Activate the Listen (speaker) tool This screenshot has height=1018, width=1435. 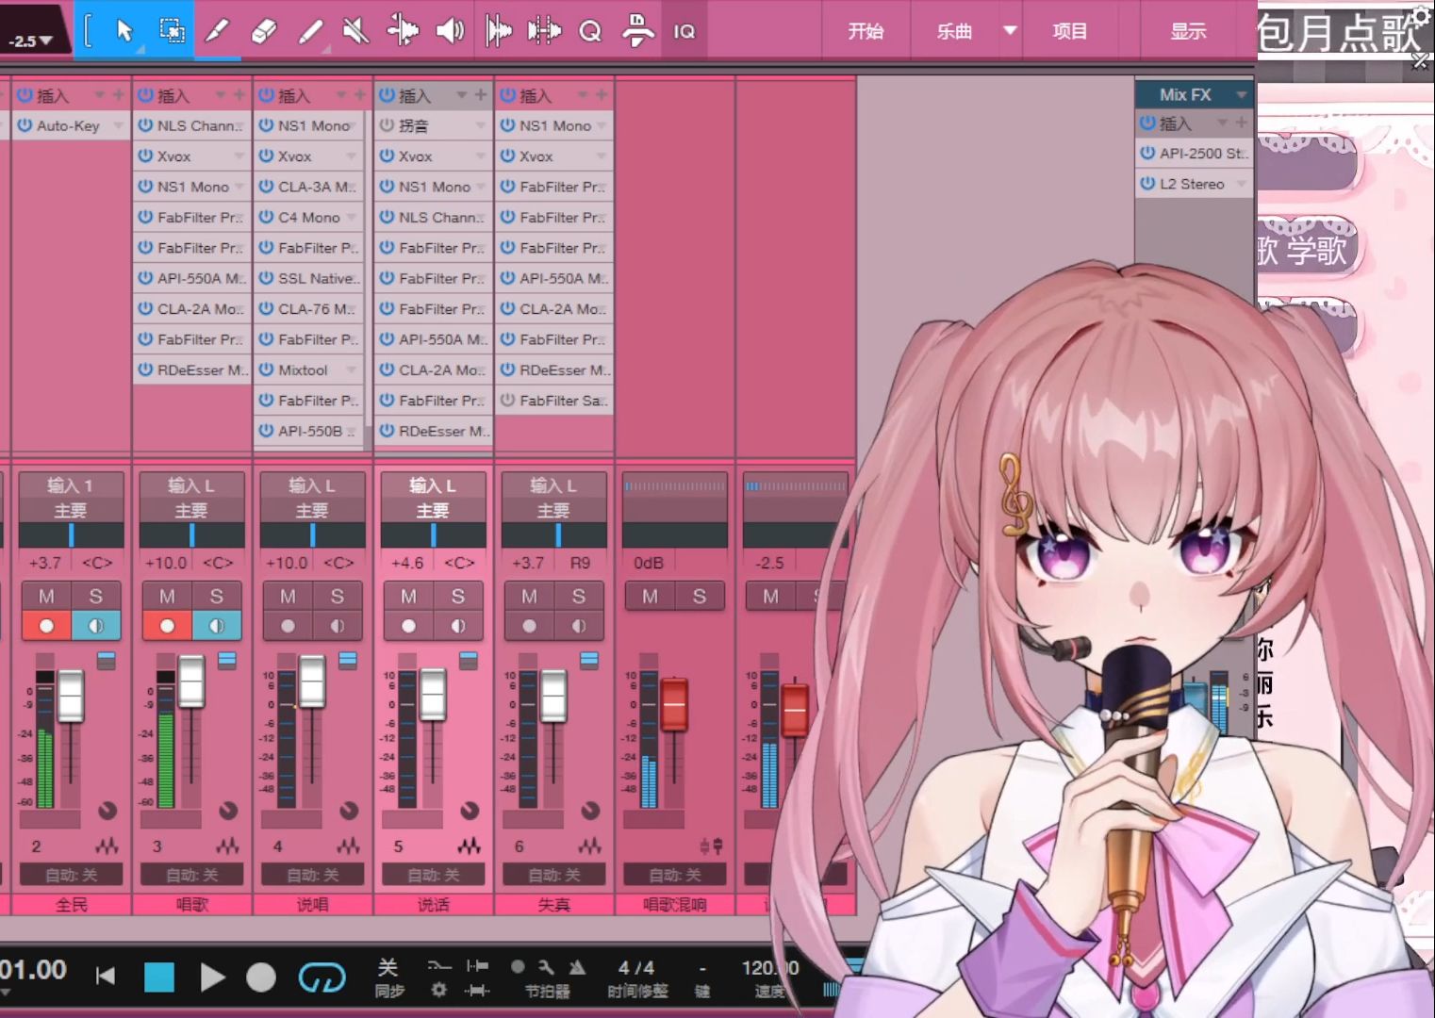point(450,31)
